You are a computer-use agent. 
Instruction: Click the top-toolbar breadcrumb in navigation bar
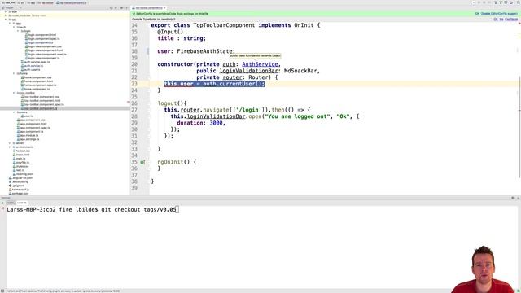[46, 2]
